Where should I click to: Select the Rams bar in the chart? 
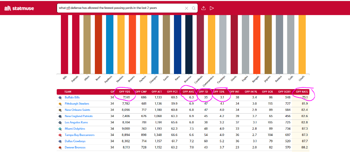coord(177,44)
